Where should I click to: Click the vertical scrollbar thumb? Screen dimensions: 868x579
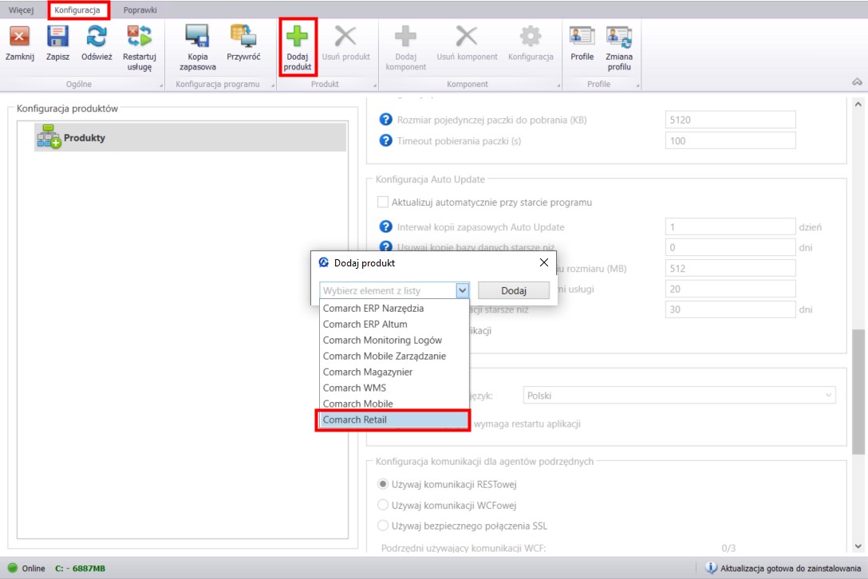coord(858,390)
